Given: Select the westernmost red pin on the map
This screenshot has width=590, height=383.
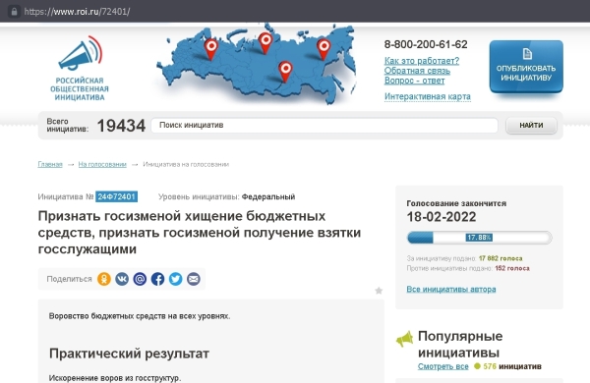Looking at the screenshot, I should pos(211,49).
